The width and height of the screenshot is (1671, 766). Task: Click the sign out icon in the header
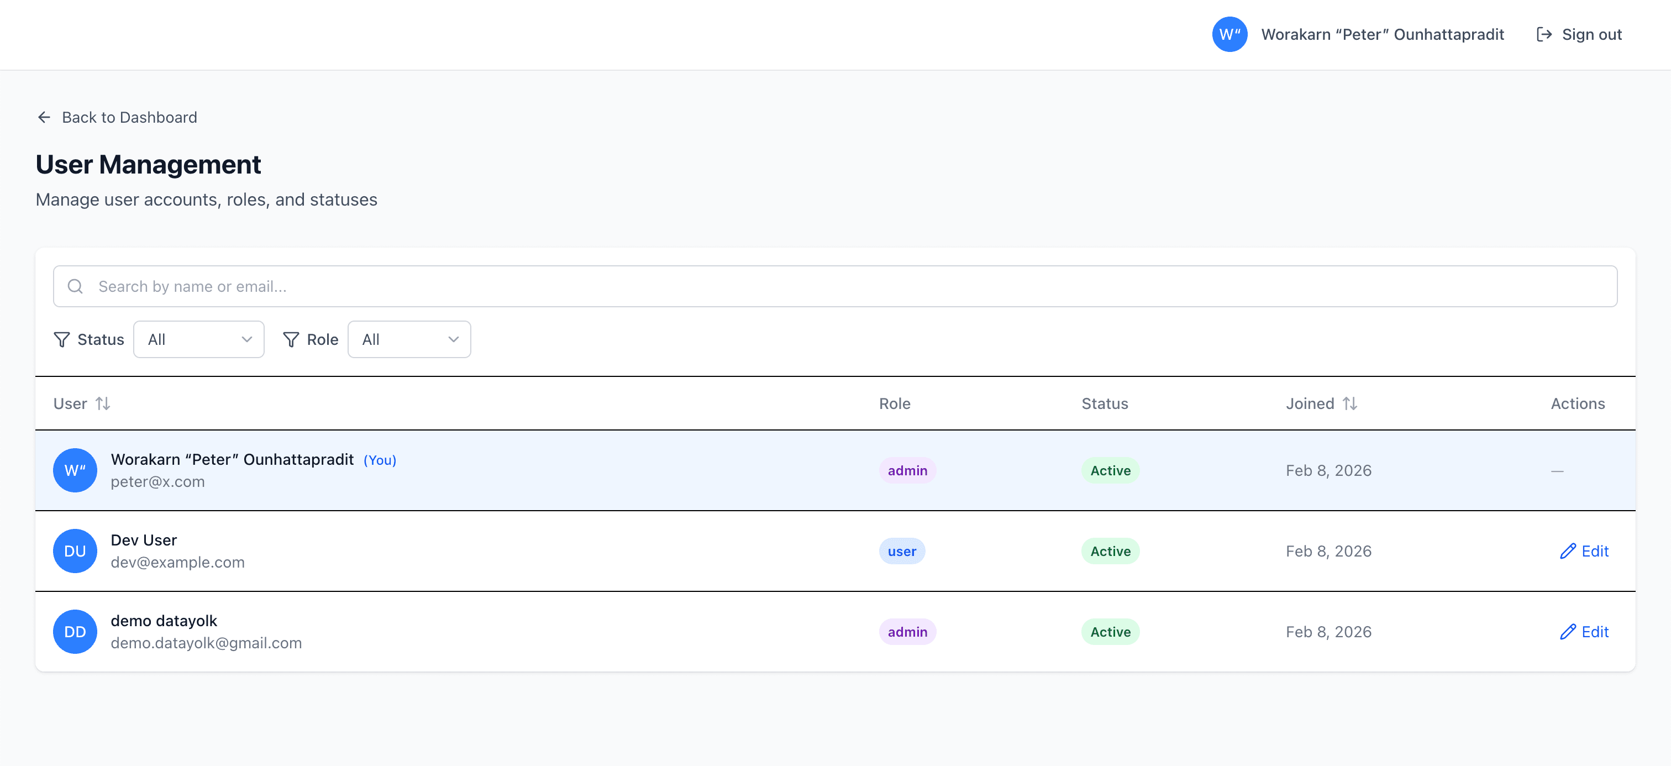[x=1544, y=34]
